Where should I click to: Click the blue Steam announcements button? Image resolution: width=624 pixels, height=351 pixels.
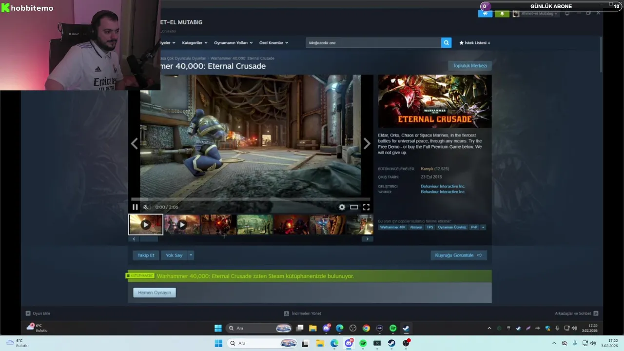coord(485,14)
